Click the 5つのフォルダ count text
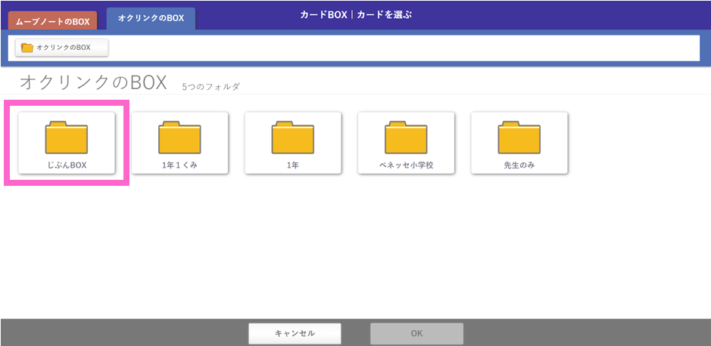 210,86
